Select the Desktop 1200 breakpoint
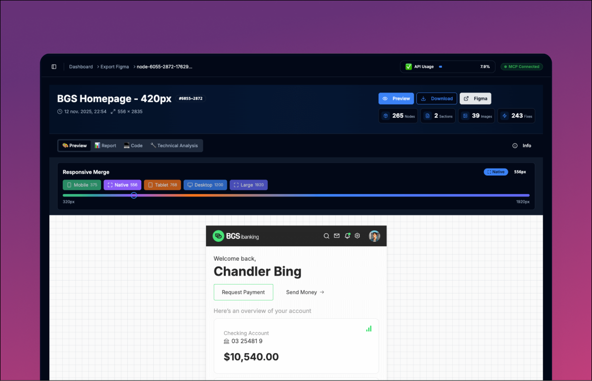The width and height of the screenshot is (592, 381). (x=205, y=185)
